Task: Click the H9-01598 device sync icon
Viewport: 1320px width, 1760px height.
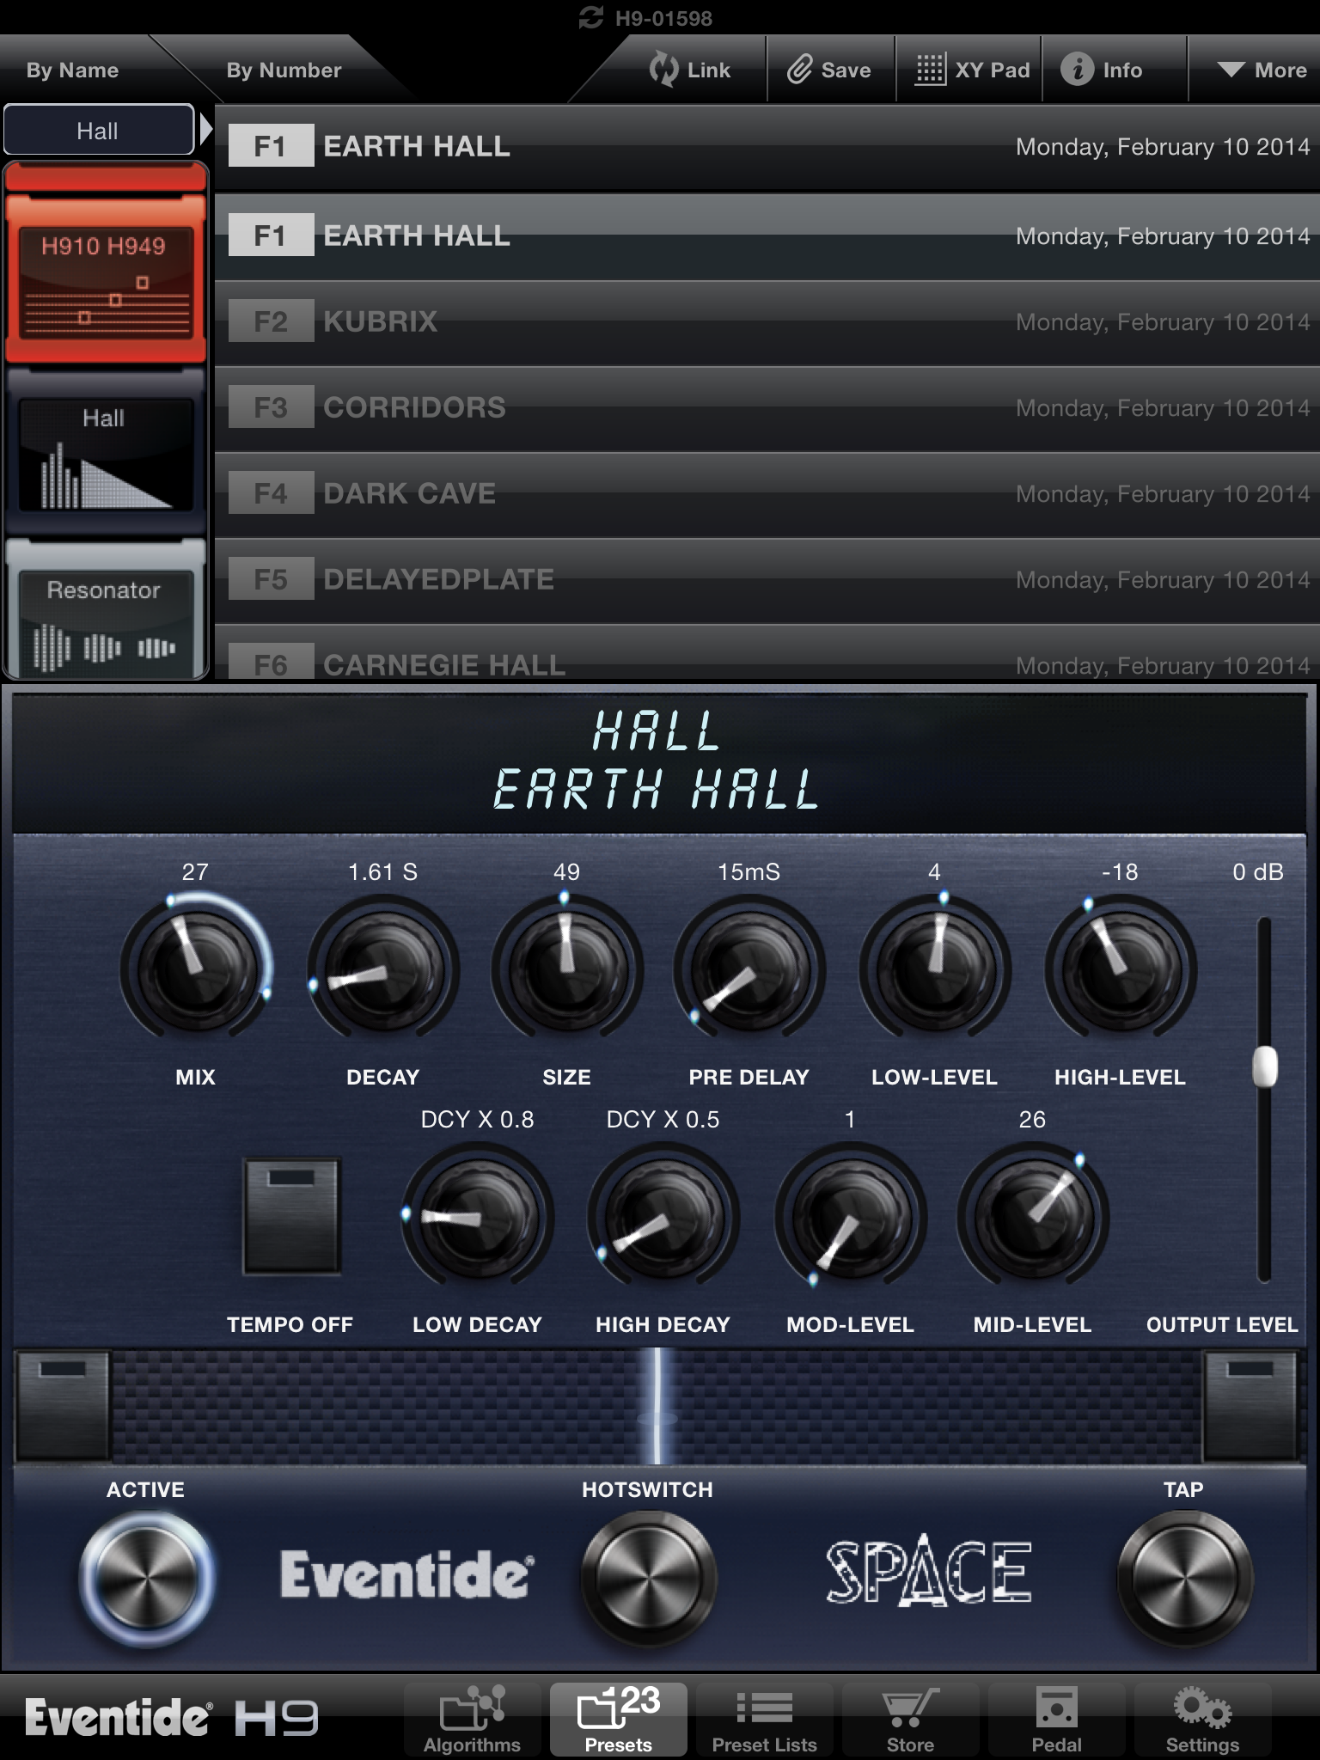Action: pyautogui.click(x=591, y=17)
